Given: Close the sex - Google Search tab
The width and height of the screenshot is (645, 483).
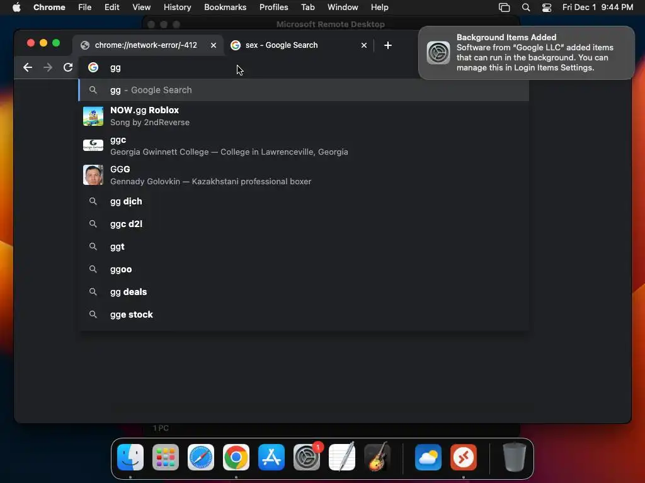Looking at the screenshot, I should (364, 45).
